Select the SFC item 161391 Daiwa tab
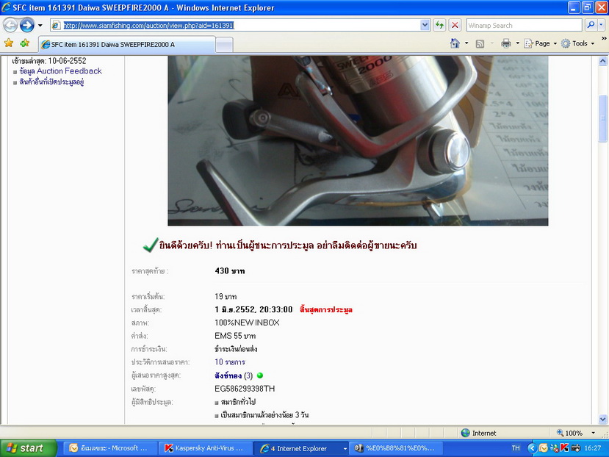 pos(126,44)
